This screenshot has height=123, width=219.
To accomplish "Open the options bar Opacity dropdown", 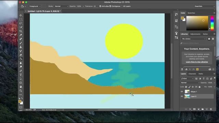I will coord(83,6).
